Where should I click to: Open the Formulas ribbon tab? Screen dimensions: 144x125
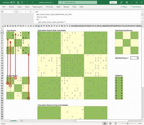click(x=50, y=7)
